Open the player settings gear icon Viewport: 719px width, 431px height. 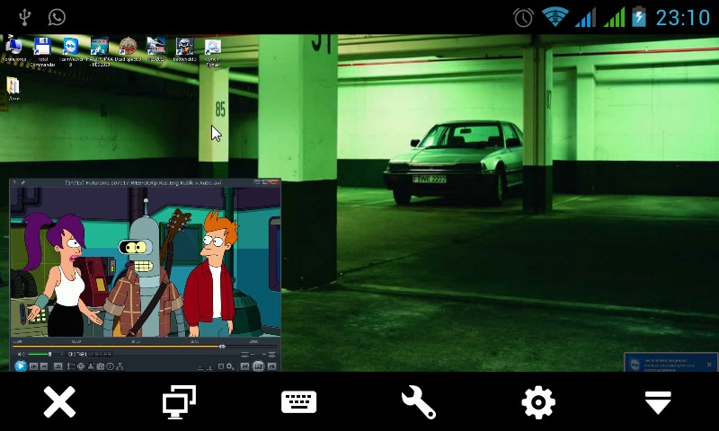tap(230, 366)
